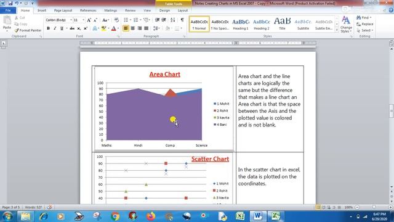Image resolution: width=394 pixels, height=222 pixels.
Task: Toggle Strikethrough formatting
Action: click(x=72, y=28)
